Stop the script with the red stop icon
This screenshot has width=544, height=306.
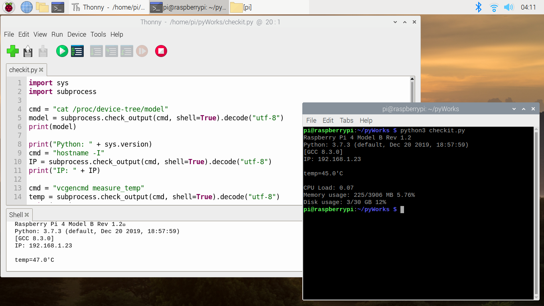click(x=161, y=51)
